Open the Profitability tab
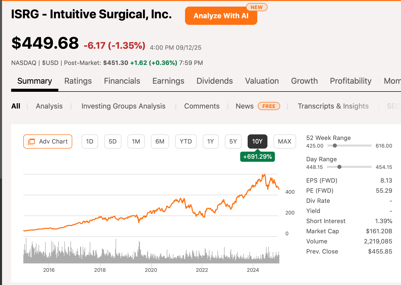401x285 pixels. pos(350,81)
